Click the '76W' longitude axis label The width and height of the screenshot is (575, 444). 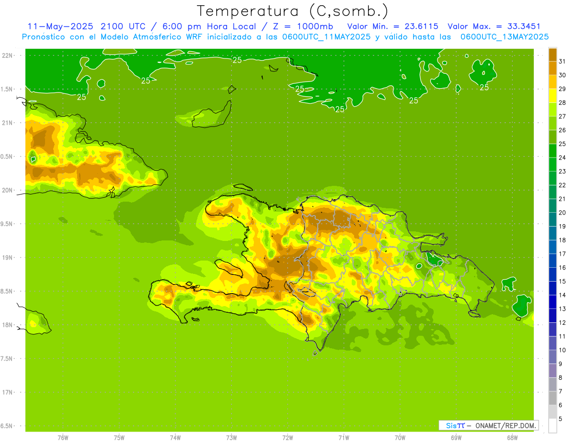[63, 437]
